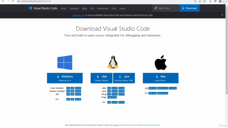This screenshot has height=128, width=228.
Task: Click the Google icon in address bar
Action: point(195,1)
